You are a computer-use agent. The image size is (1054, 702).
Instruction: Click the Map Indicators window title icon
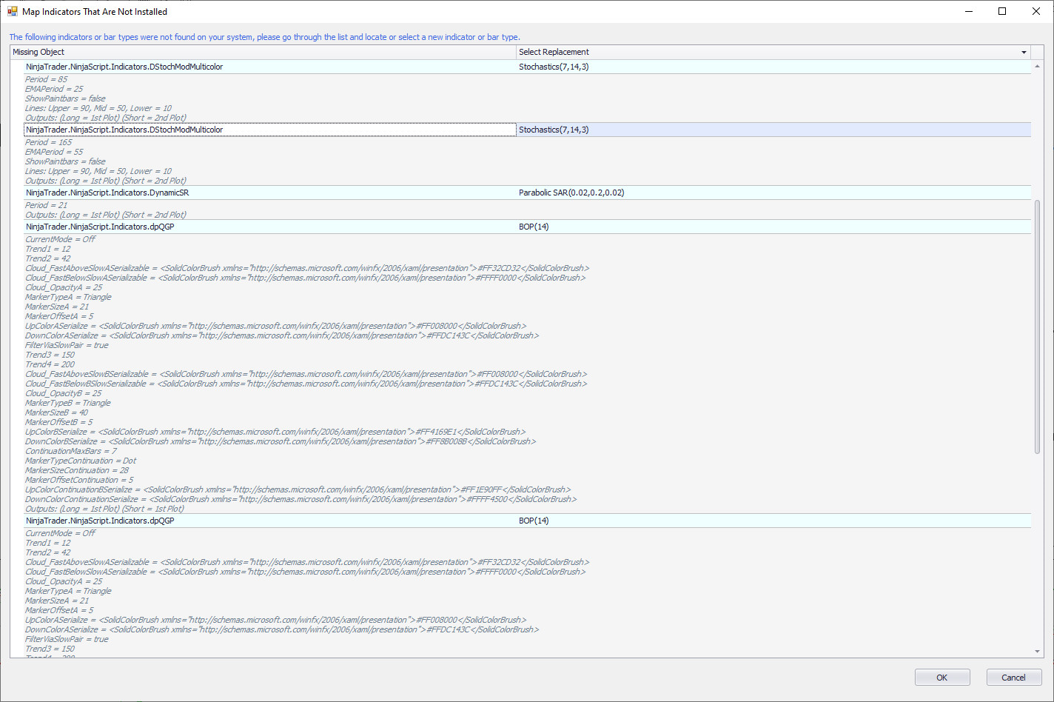point(12,12)
